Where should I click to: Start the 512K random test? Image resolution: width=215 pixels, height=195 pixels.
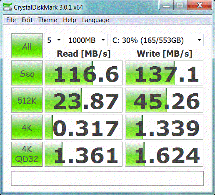(x=27, y=100)
